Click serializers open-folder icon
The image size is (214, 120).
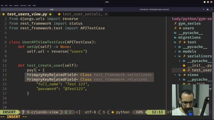pos(180,56)
